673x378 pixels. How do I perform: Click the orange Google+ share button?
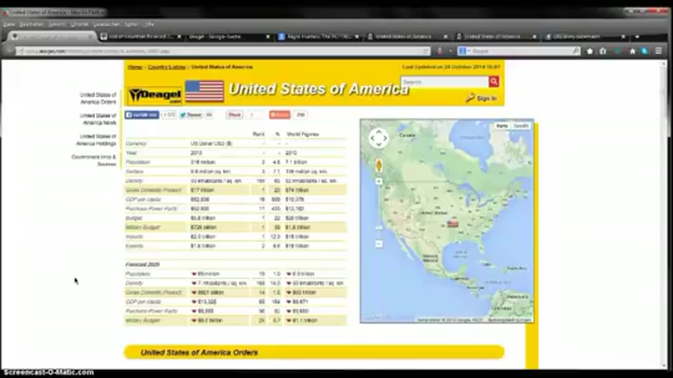280,114
